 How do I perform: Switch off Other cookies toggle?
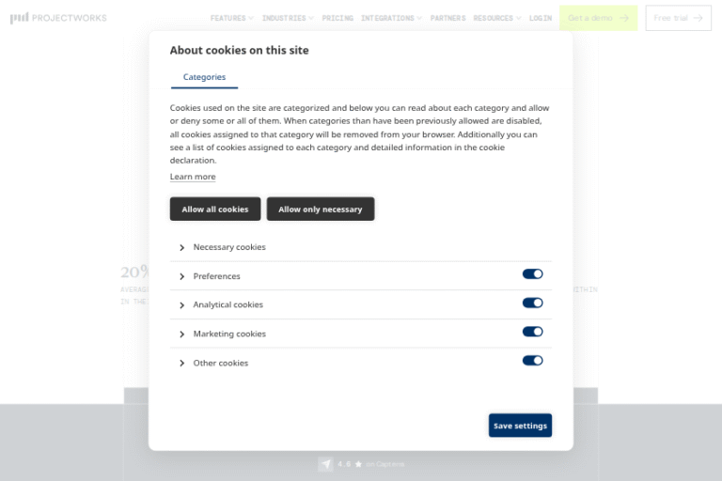[532, 361]
